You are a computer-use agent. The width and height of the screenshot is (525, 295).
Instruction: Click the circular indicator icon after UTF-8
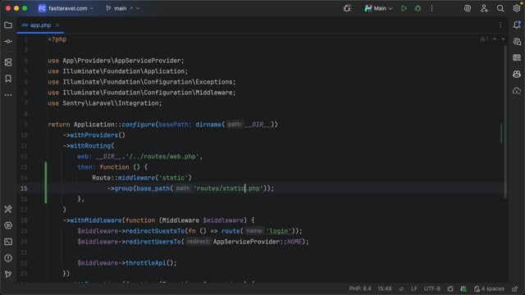(450, 288)
